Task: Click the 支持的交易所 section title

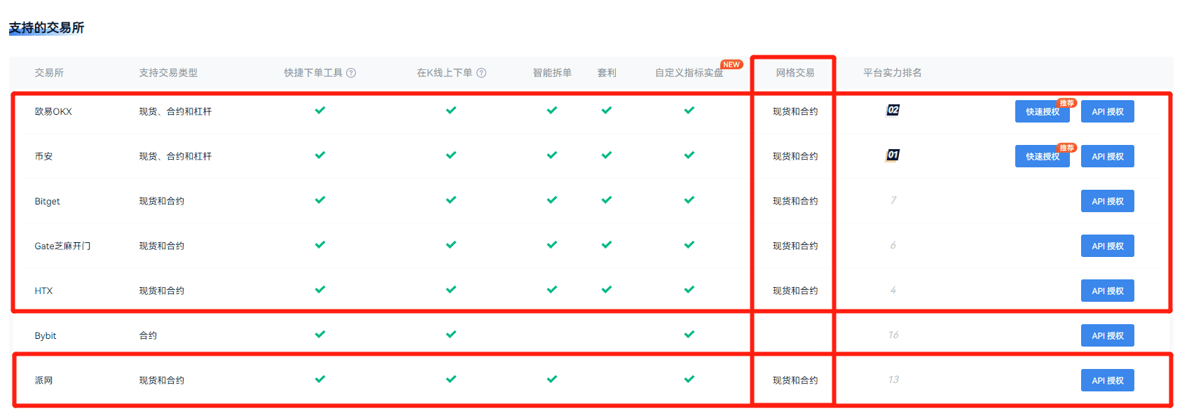Action: 46,28
